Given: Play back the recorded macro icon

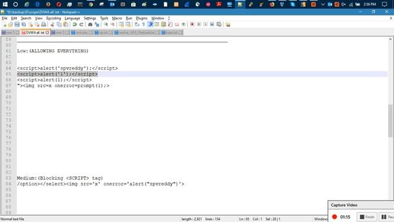Looking at the screenshot, I should click(206, 25).
